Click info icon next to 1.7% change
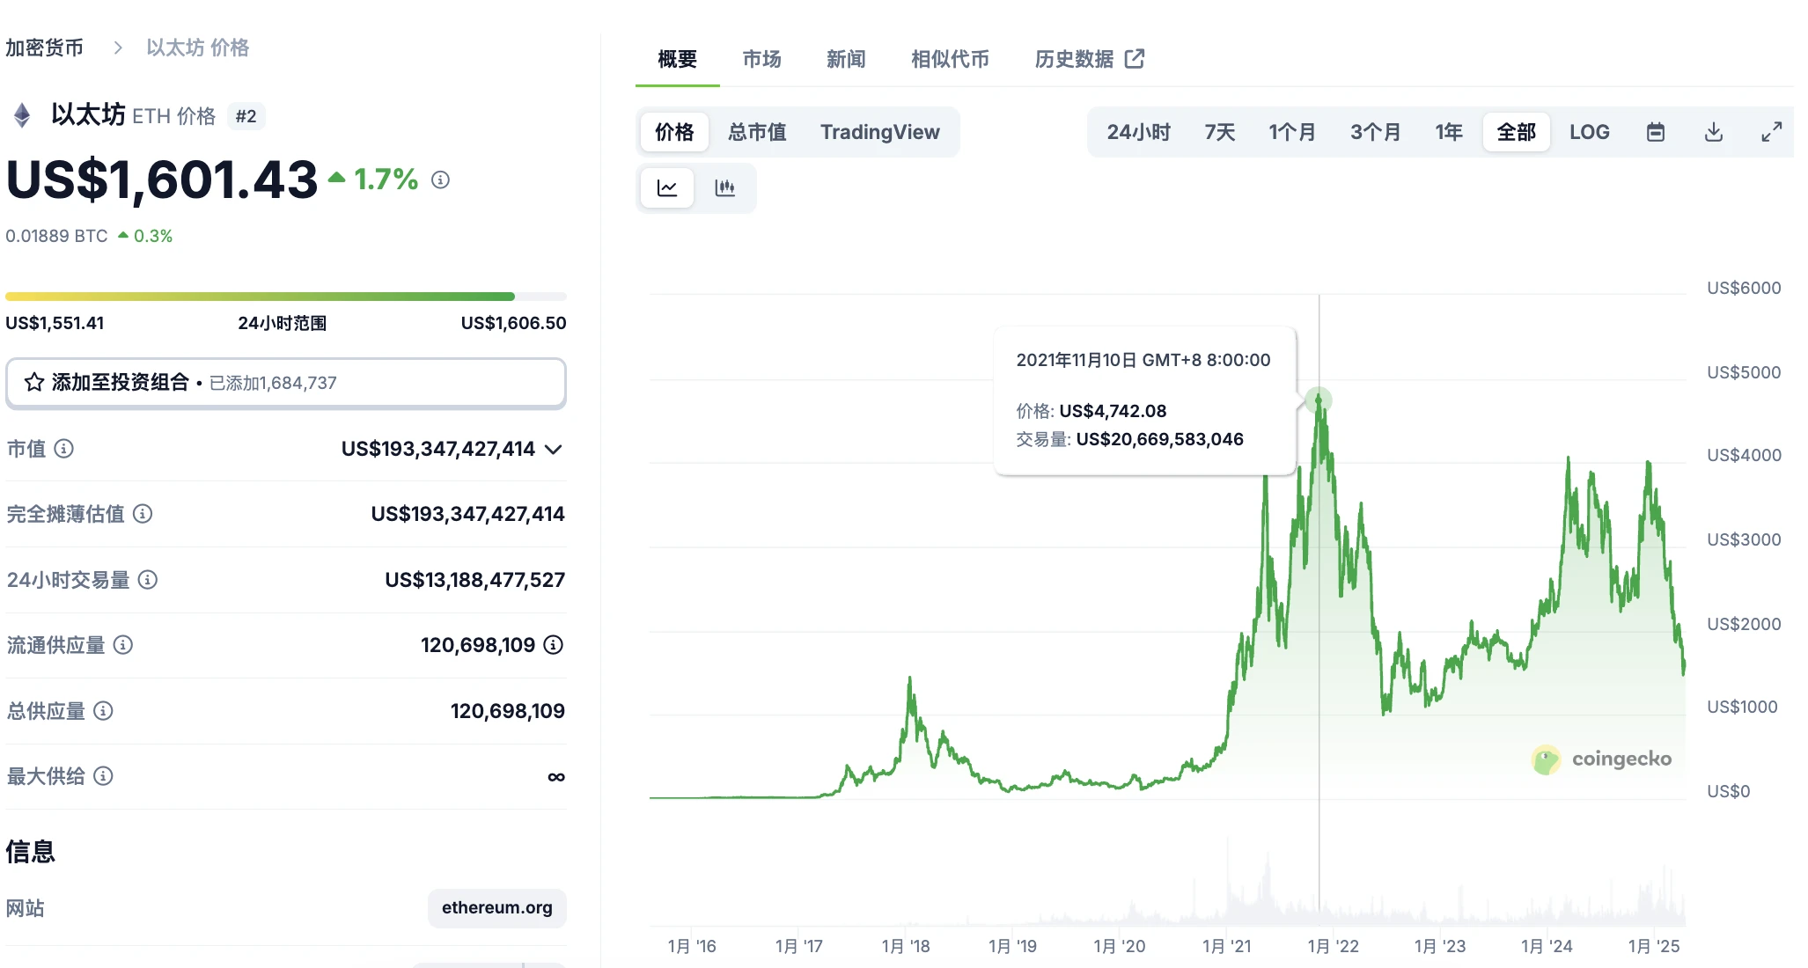 pyautogui.click(x=440, y=180)
